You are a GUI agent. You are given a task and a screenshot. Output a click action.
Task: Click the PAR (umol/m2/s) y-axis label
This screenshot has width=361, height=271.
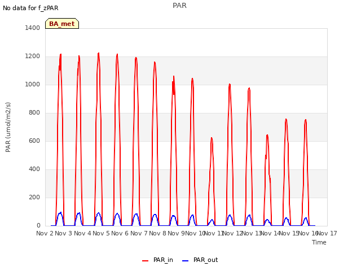[x=8, y=127]
